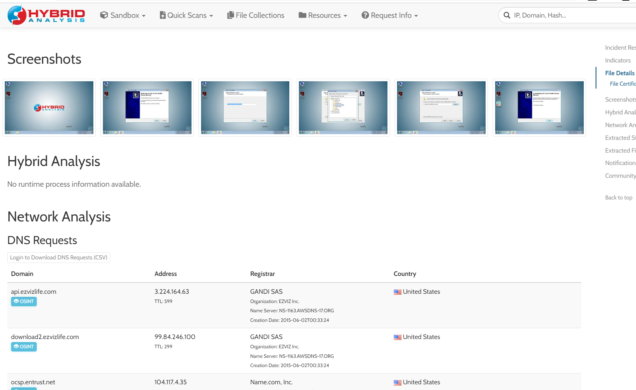Select domain download2.ezvizlife.com
This screenshot has width=636, height=390.
point(45,337)
